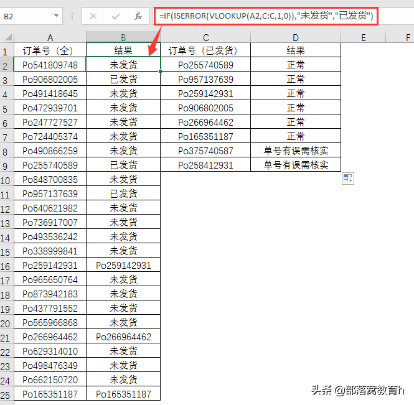Viewport: 414px width, 405px height.
Task: Select row 9 header
Action: (x=7, y=166)
